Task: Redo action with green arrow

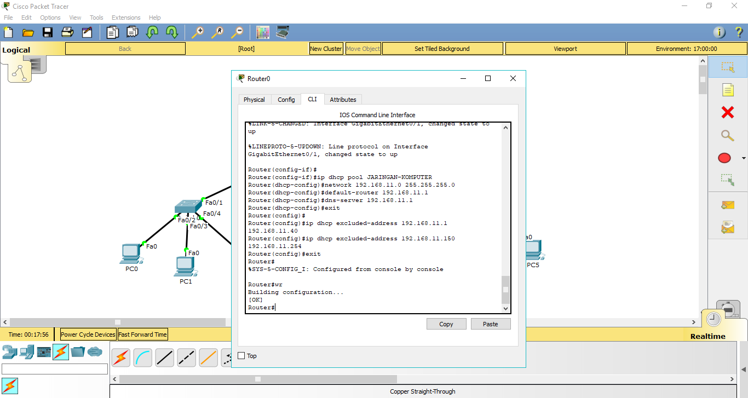Action: pos(171,32)
